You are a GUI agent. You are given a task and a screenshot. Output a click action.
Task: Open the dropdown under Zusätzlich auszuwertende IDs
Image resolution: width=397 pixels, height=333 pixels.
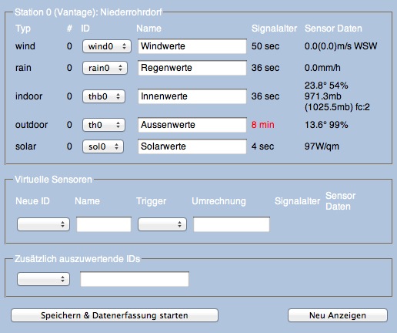point(43,279)
